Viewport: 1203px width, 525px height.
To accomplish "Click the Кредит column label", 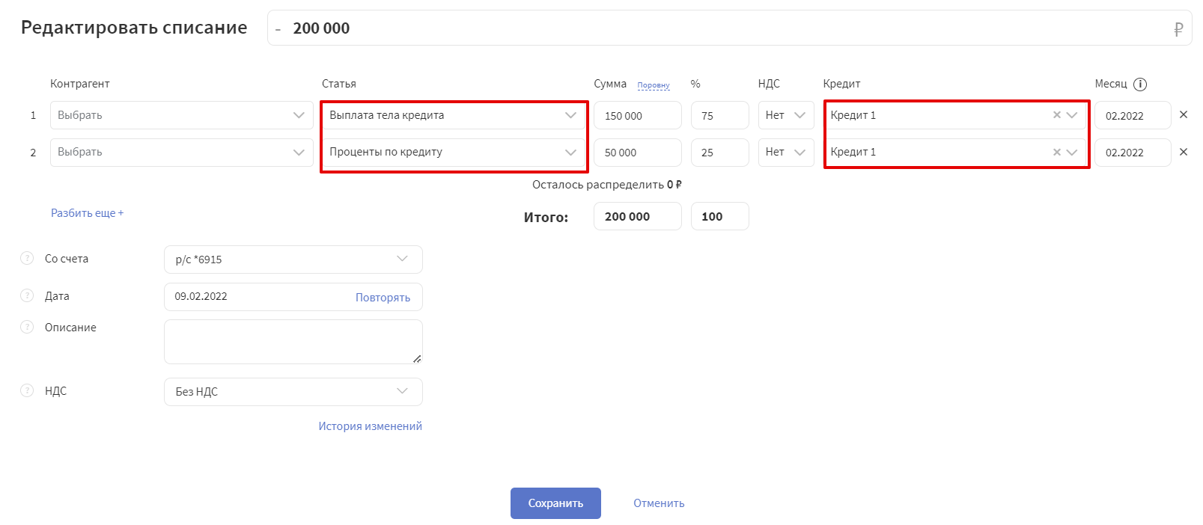I will (841, 84).
